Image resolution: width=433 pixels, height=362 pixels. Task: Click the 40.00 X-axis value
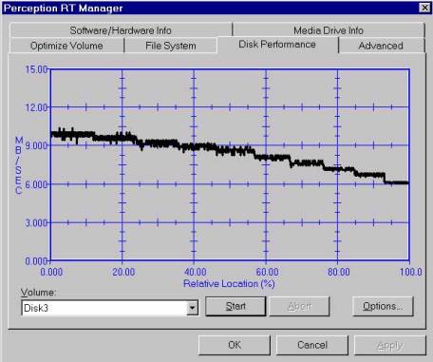[196, 272]
